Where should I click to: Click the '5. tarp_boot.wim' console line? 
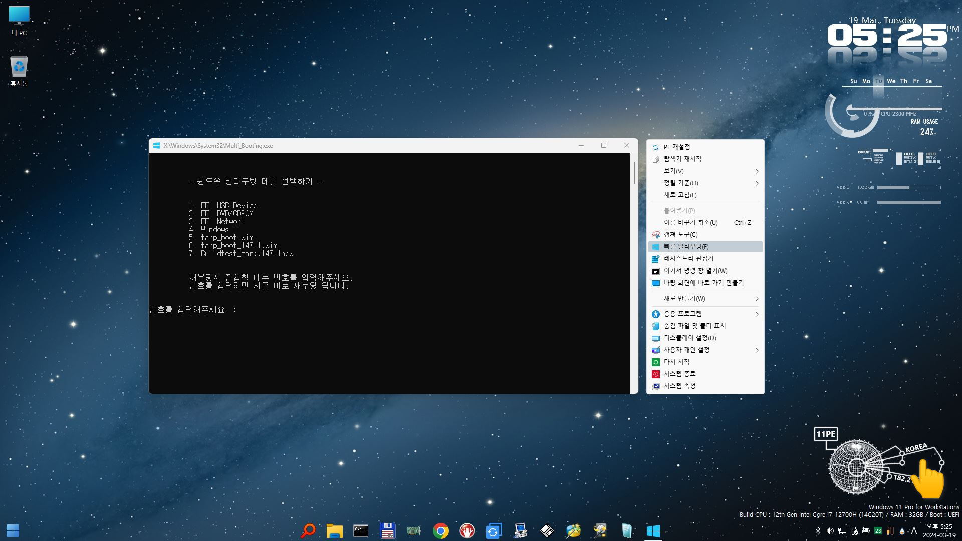tap(221, 238)
